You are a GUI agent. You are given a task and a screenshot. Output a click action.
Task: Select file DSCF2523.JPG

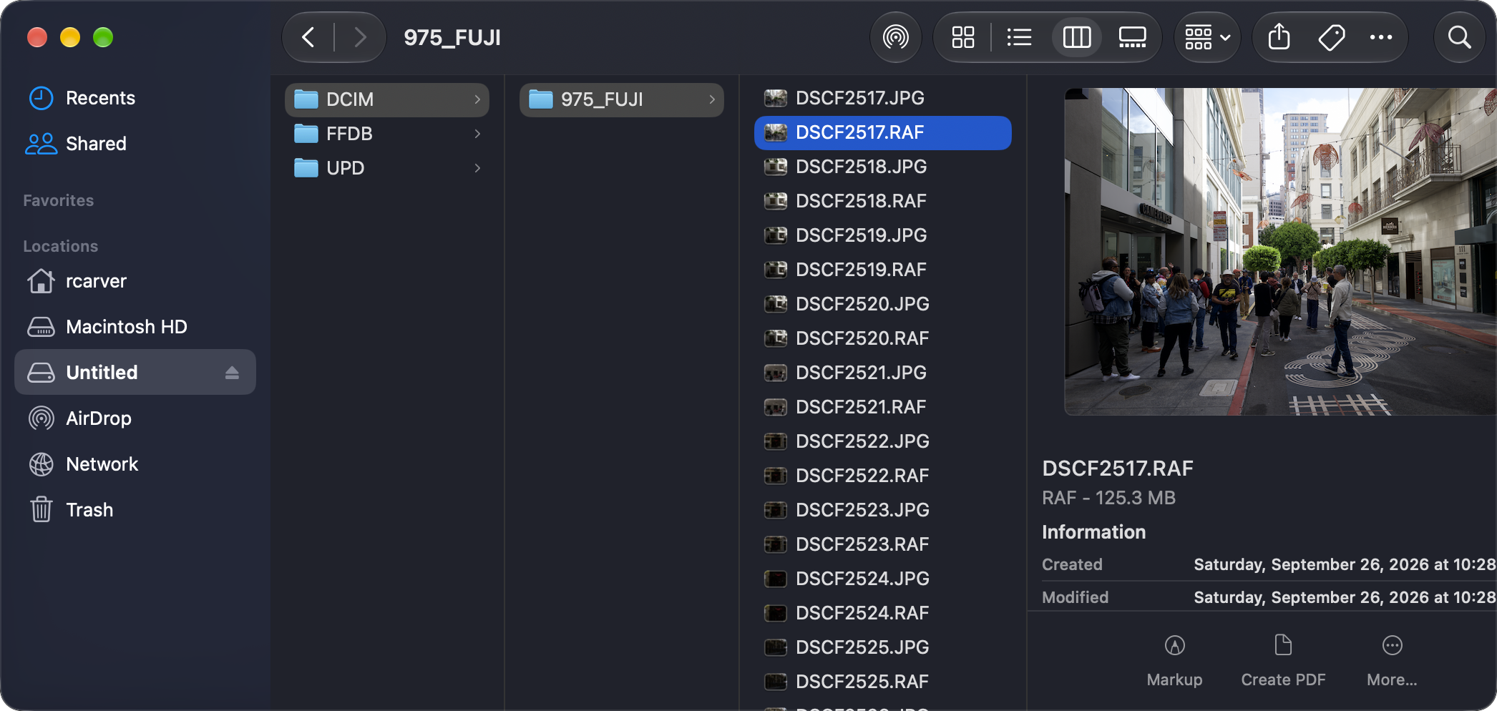(x=882, y=510)
